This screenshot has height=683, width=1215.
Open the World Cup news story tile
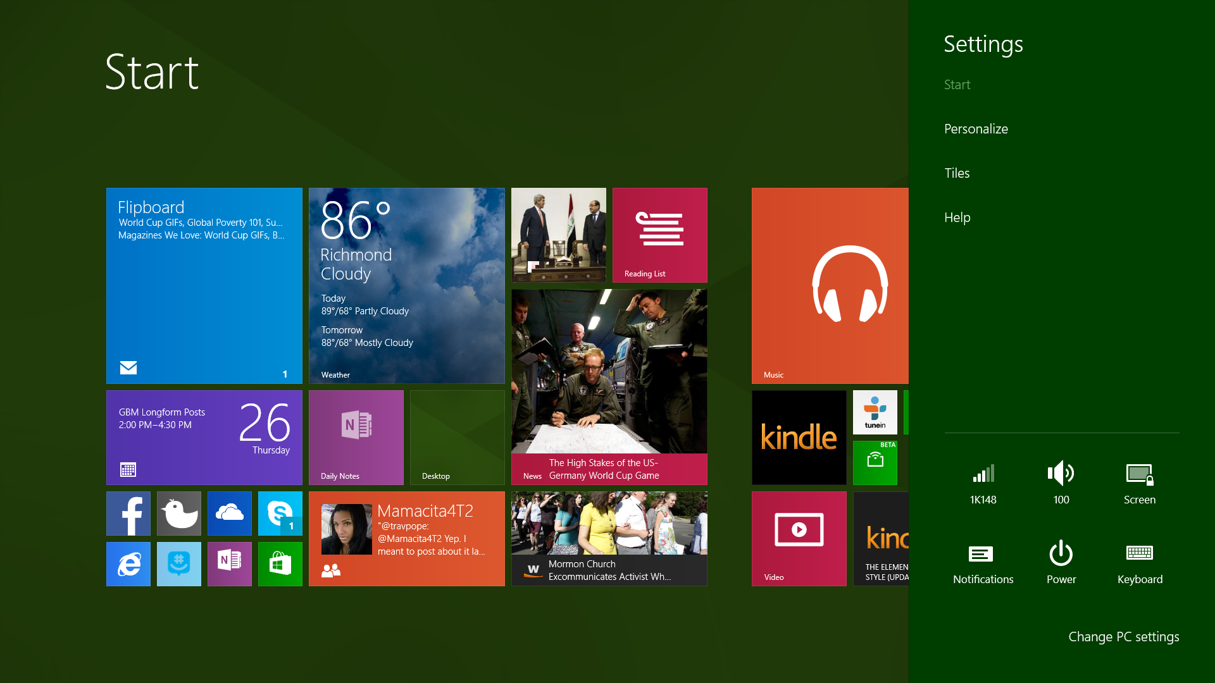tap(609, 386)
